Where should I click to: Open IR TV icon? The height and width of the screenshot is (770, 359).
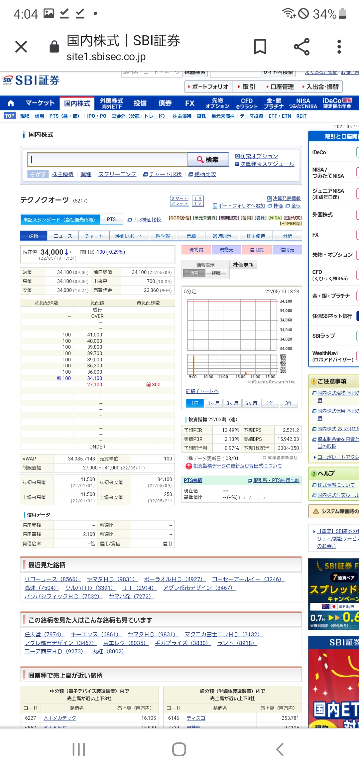pyautogui.click(x=198, y=201)
